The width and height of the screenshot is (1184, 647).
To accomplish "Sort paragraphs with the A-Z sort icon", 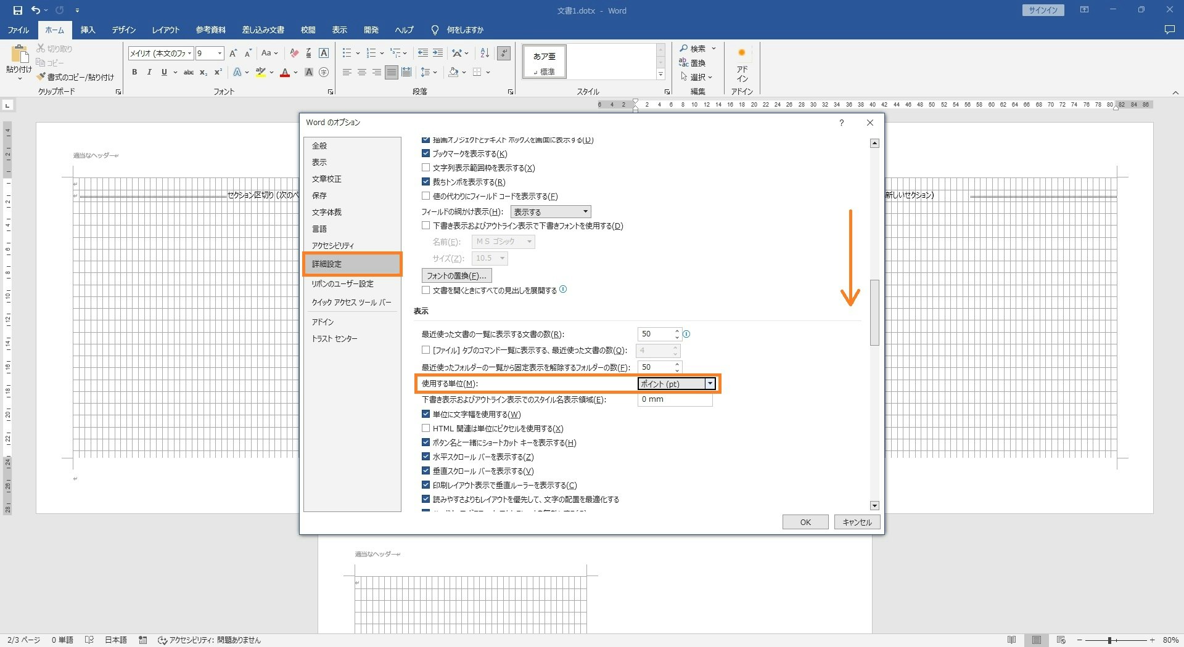I will (x=485, y=54).
